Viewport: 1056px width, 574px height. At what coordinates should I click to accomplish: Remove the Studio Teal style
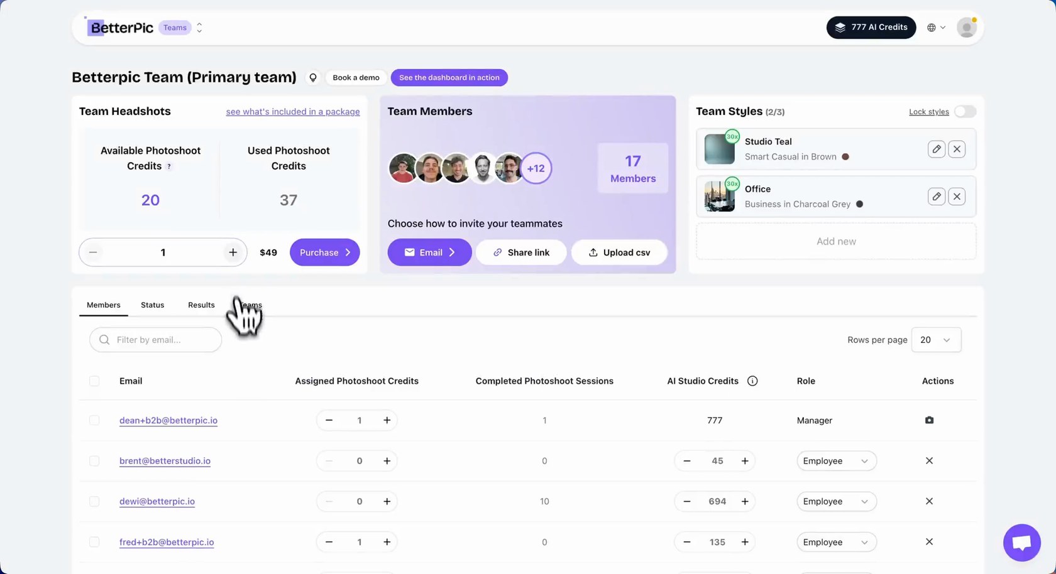[x=957, y=149]
